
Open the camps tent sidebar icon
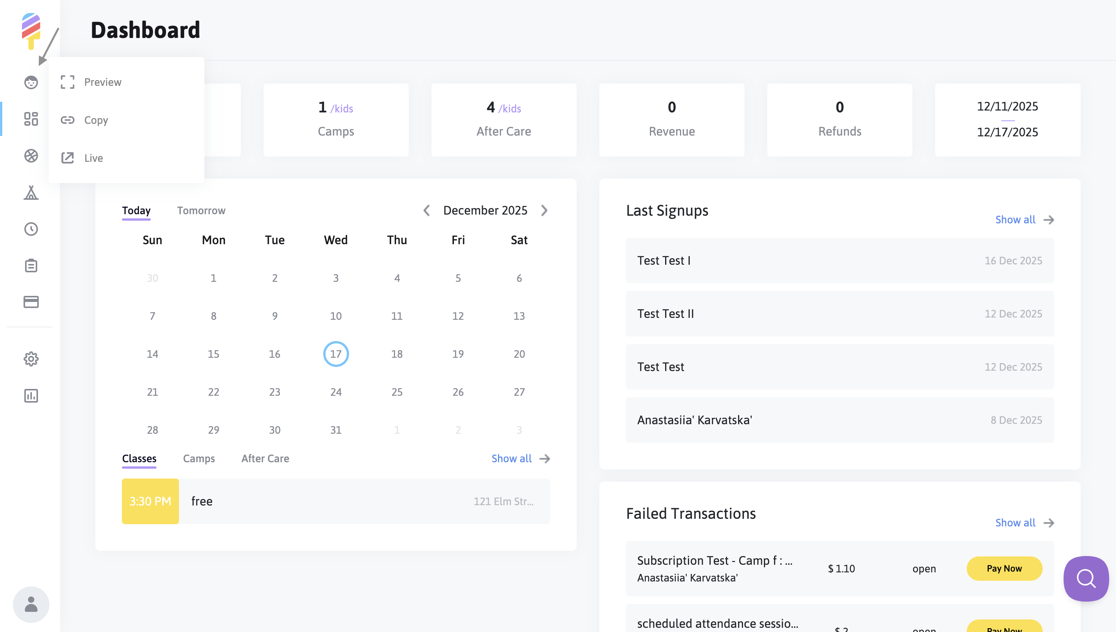[31, 192]
